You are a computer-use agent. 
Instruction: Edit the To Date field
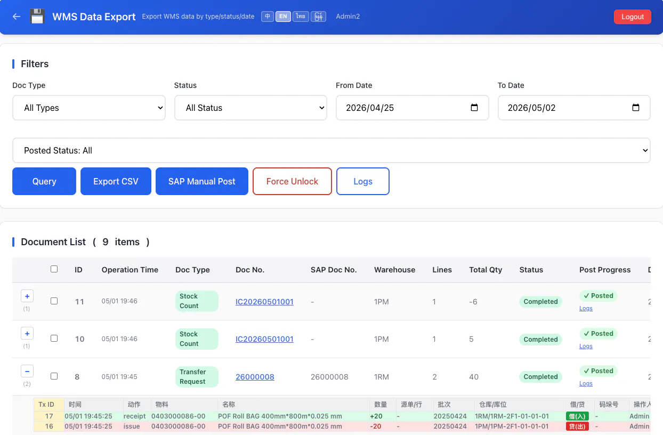574,108
